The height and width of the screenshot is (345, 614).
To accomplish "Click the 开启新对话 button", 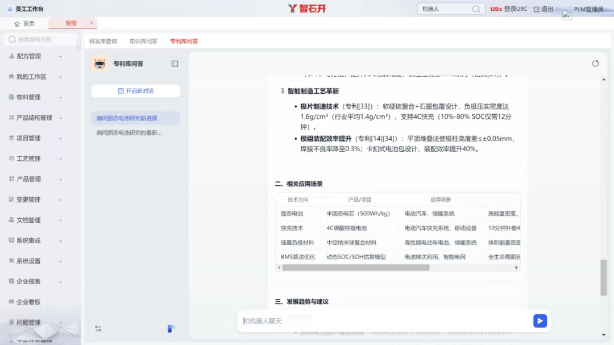I will click(x=135, y=91).
